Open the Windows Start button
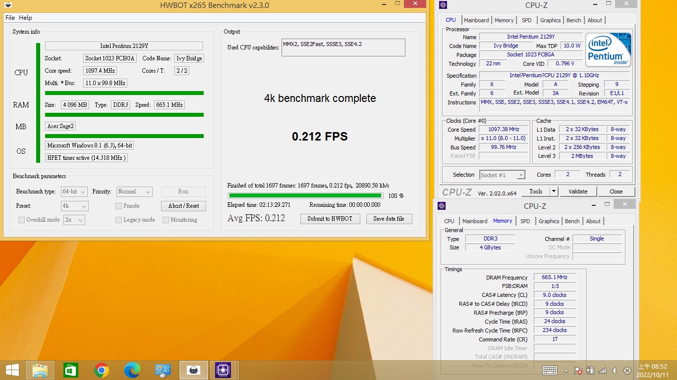The width and height of the screenshot is (677, 380). pos(12,370)
